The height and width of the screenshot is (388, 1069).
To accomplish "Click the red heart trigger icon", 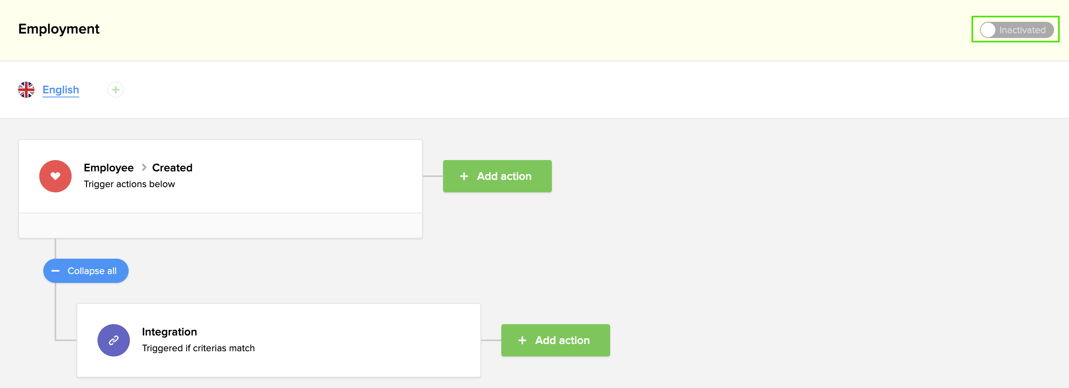I will pos(55,176).
